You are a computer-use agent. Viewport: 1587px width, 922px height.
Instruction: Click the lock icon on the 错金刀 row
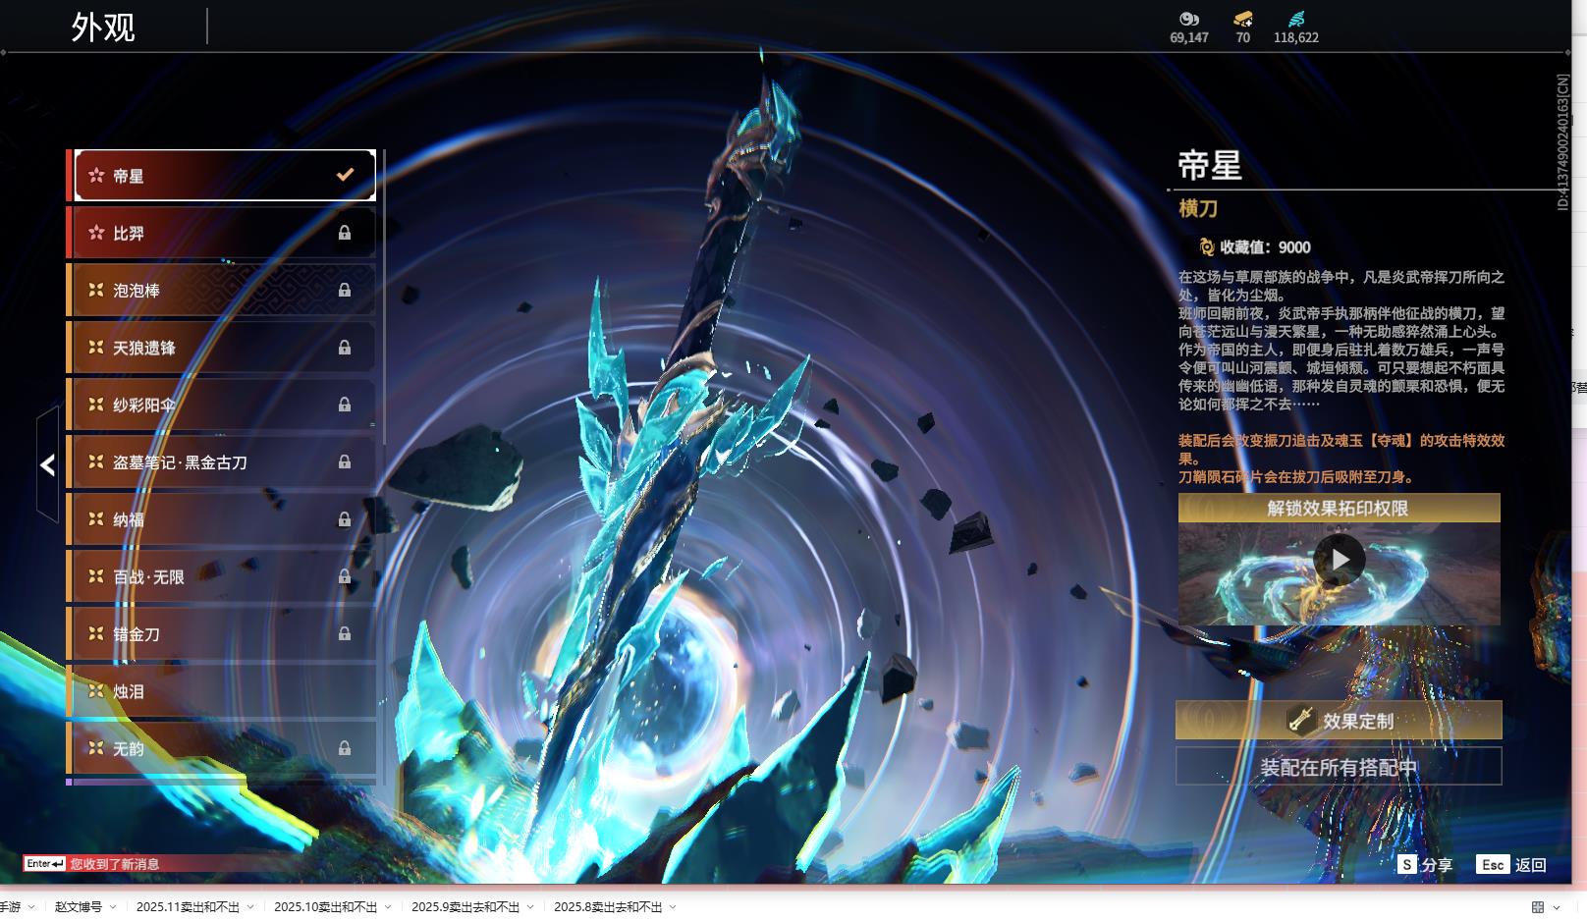tap(345, 634)
